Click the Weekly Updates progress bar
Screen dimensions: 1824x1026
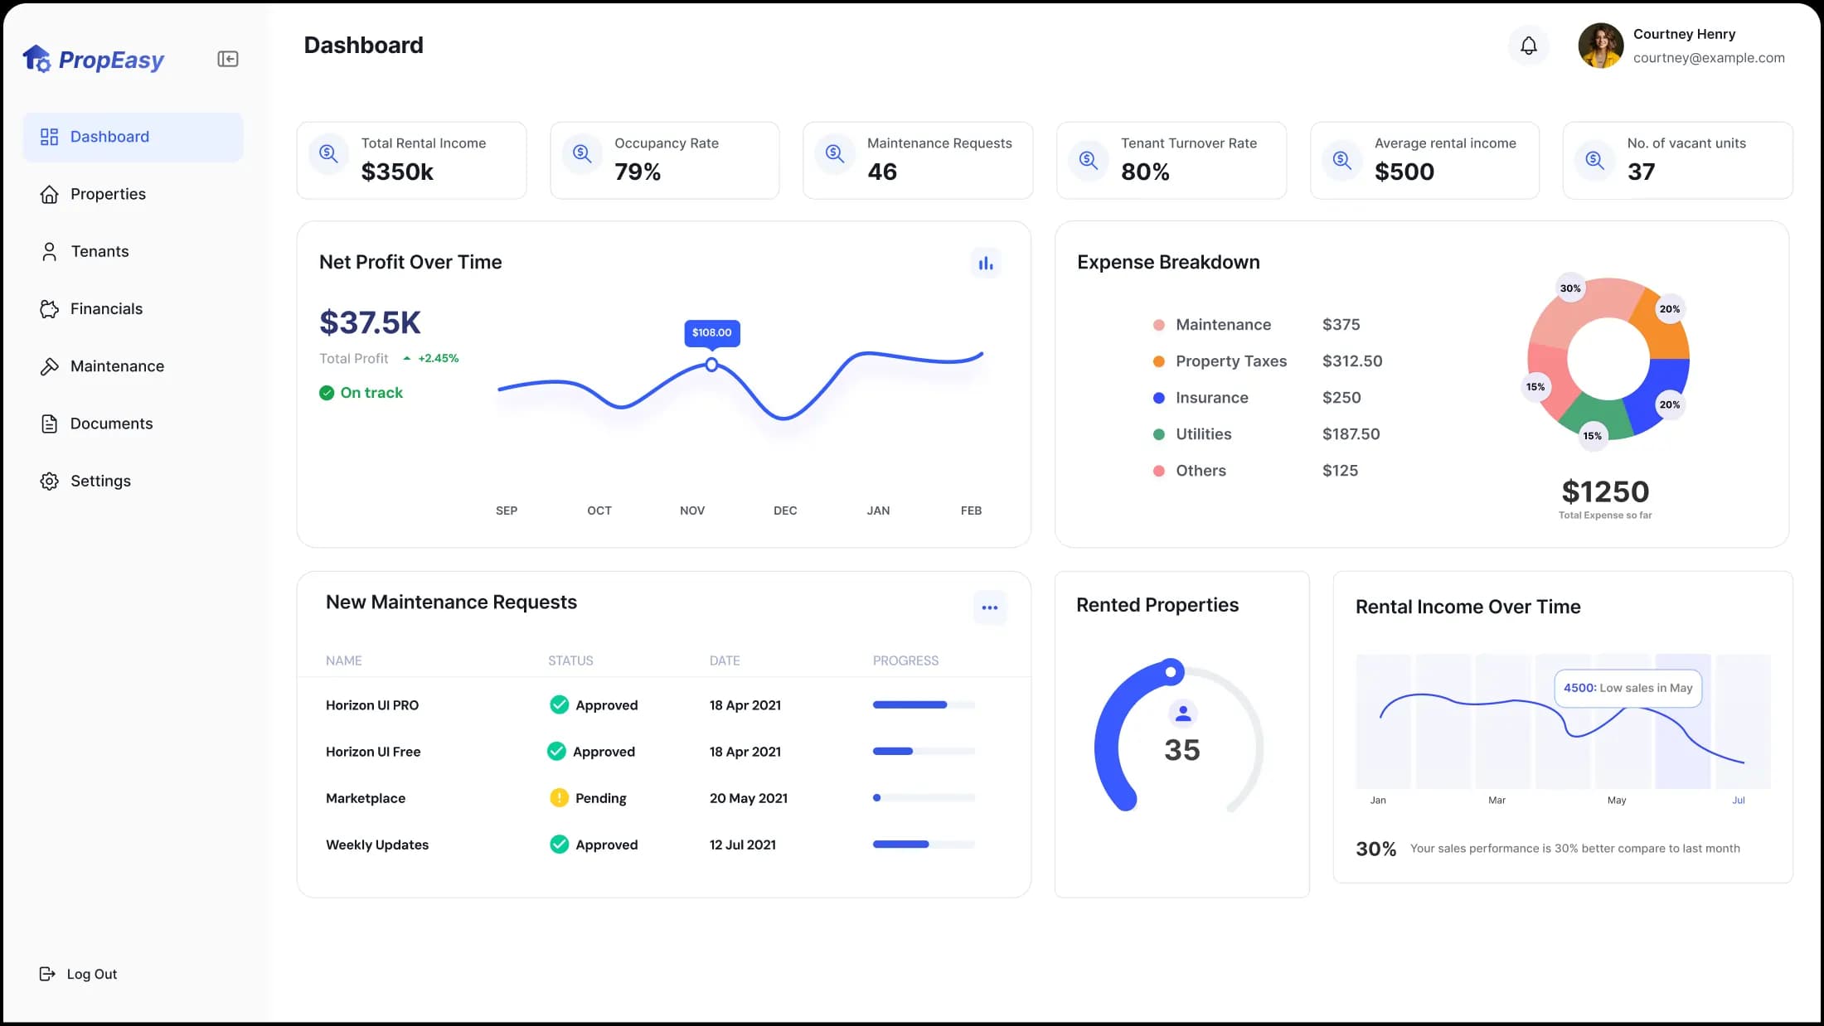[x=923, y=845]
